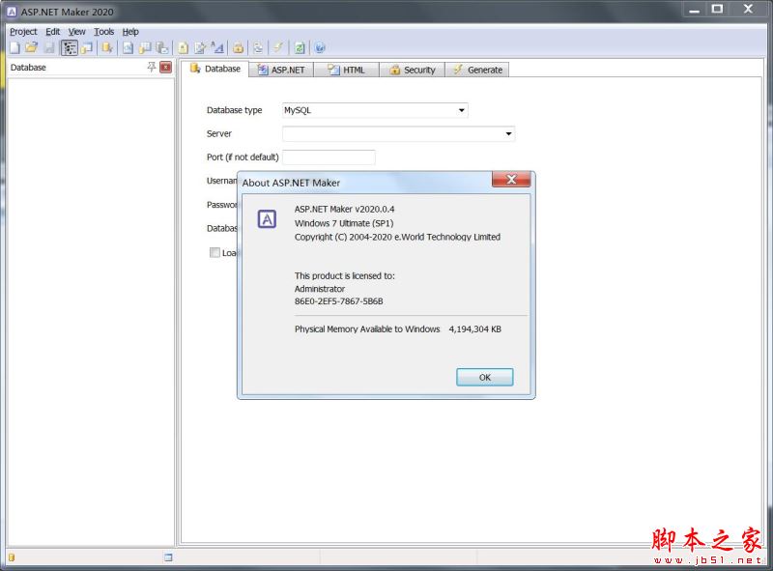Click the green synchronize toolbar icon
The image size is (773, 571).
(x=298, y=46)
